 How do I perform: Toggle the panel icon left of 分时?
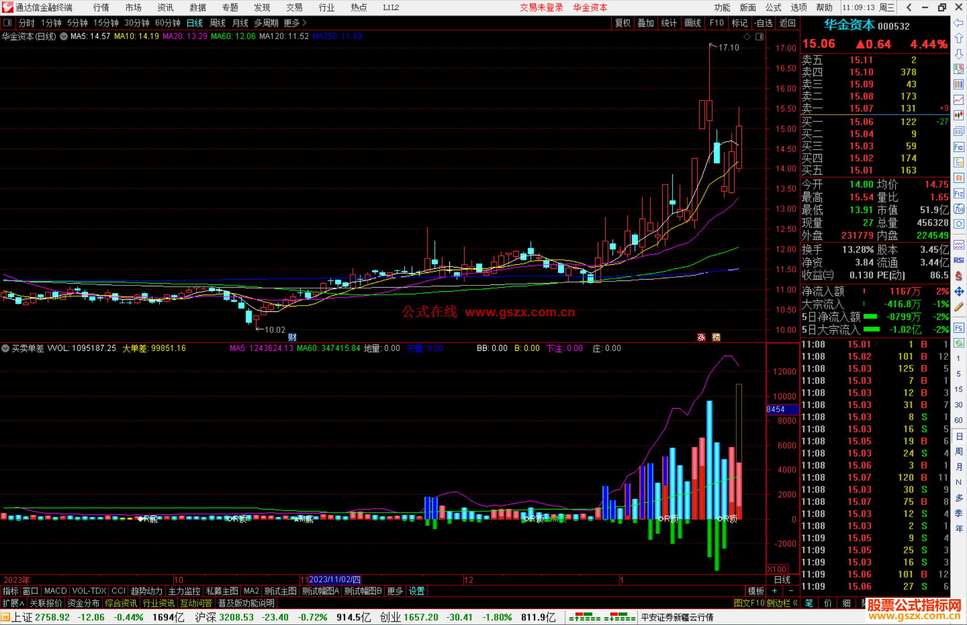click(x=7, y=22)
